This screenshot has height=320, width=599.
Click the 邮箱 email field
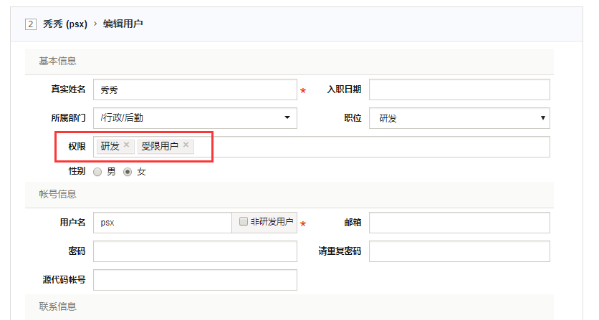(459, 223)
